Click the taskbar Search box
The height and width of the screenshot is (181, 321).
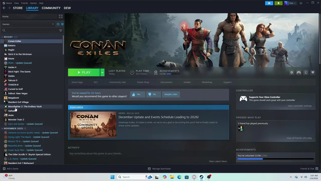pyautogui.click(x=135, y=177)
